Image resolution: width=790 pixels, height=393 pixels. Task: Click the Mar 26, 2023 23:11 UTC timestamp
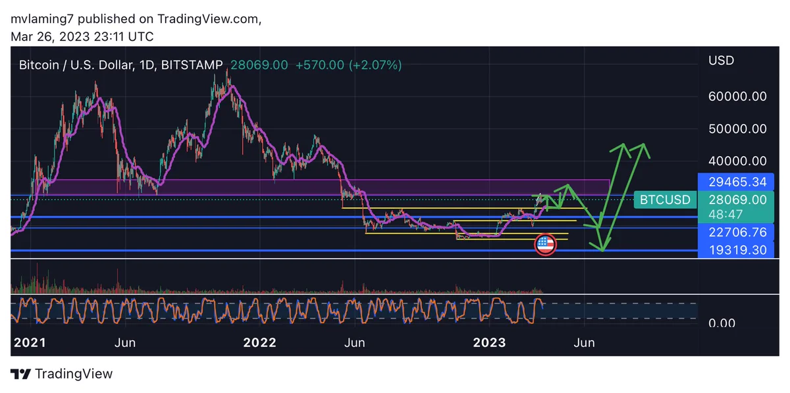coord(82,37)
